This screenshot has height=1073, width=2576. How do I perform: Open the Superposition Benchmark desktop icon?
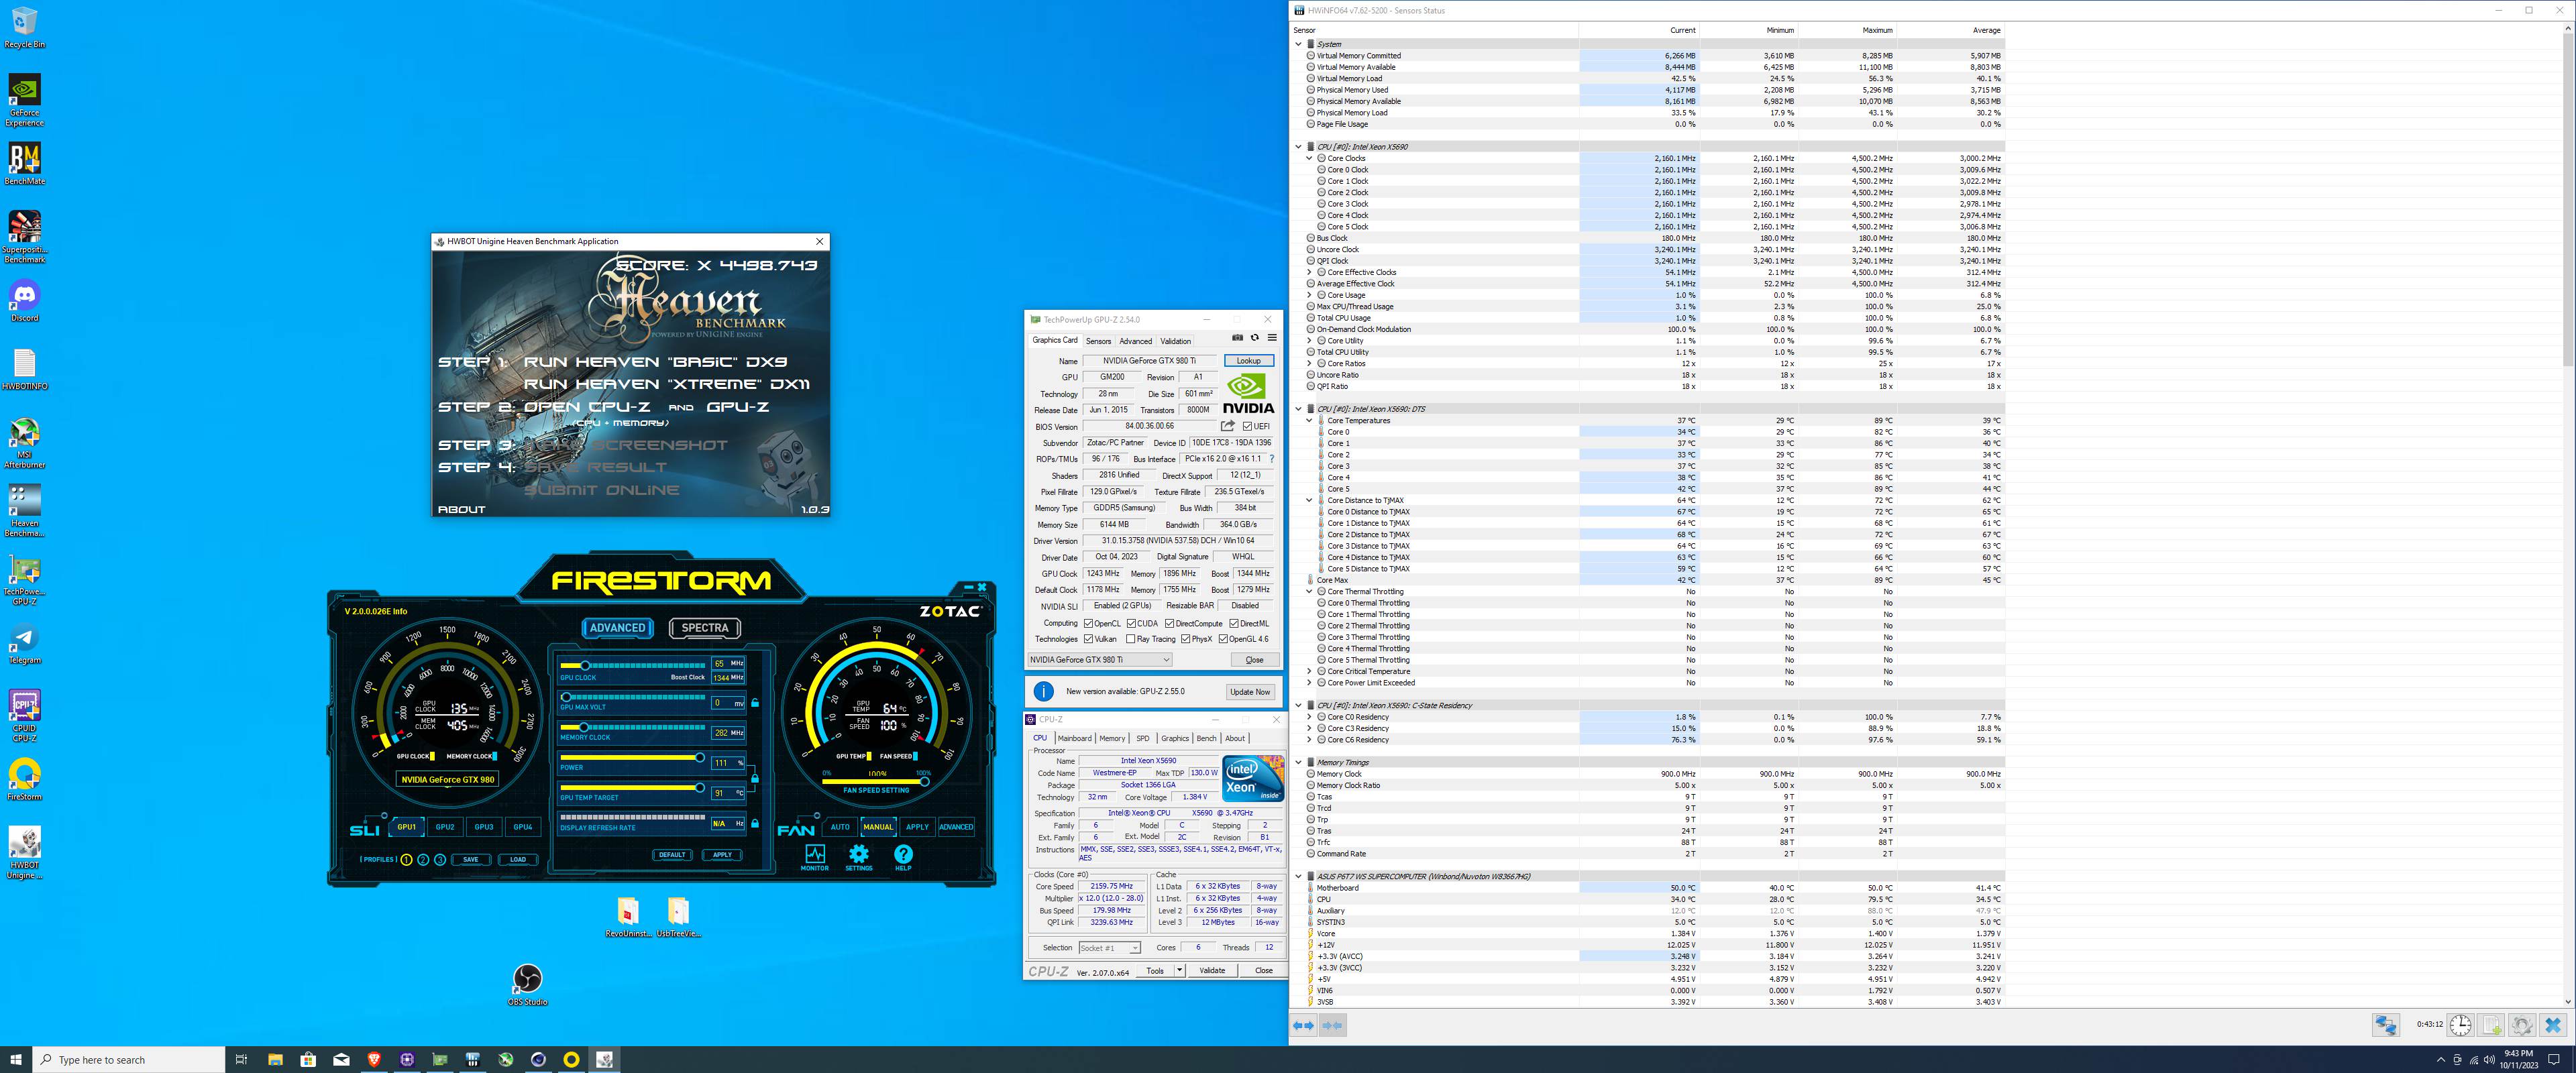click(x=24, y=236)
